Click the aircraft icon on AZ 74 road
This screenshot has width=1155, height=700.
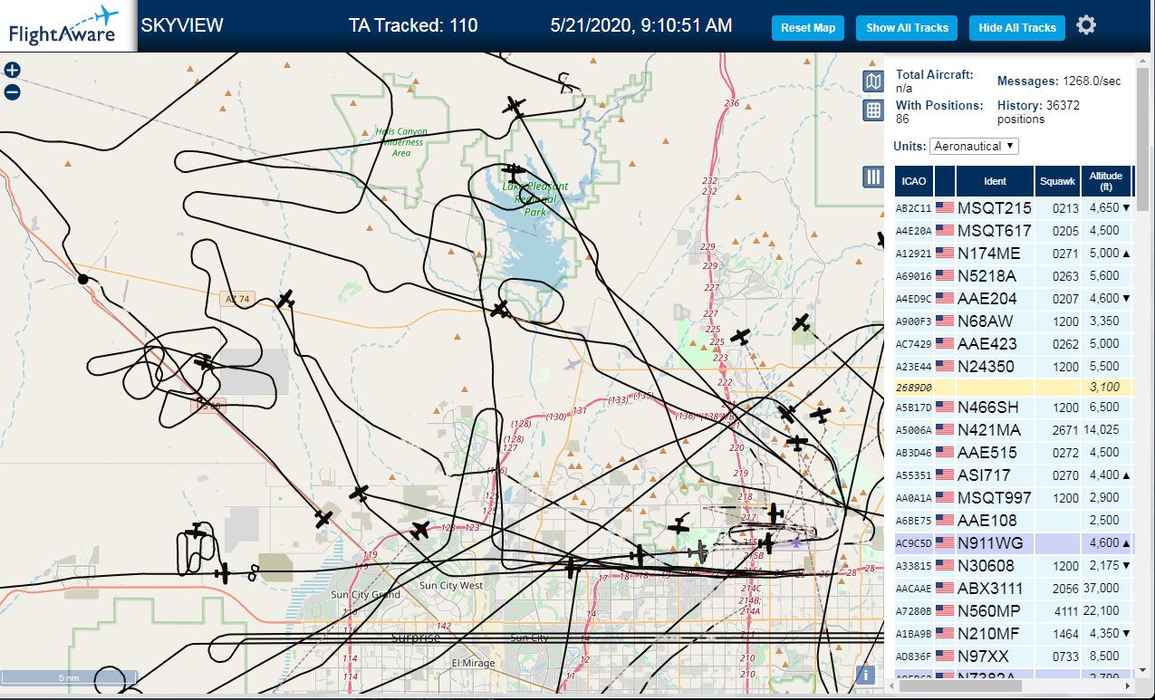pos(286,299)
